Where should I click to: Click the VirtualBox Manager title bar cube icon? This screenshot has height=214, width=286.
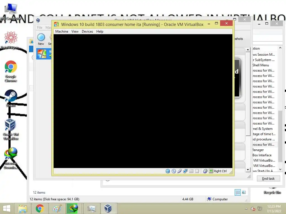tap(38, 20)
